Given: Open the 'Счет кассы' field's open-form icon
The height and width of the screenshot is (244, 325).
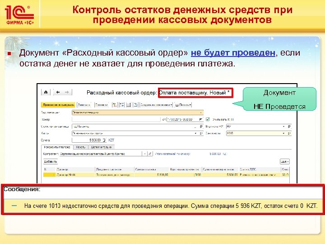Looking at the screenshot, I should (x=289, y=133).
